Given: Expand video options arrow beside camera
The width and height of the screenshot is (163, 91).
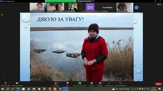Looking at the screenshot, I should click(x=22, y=83).
